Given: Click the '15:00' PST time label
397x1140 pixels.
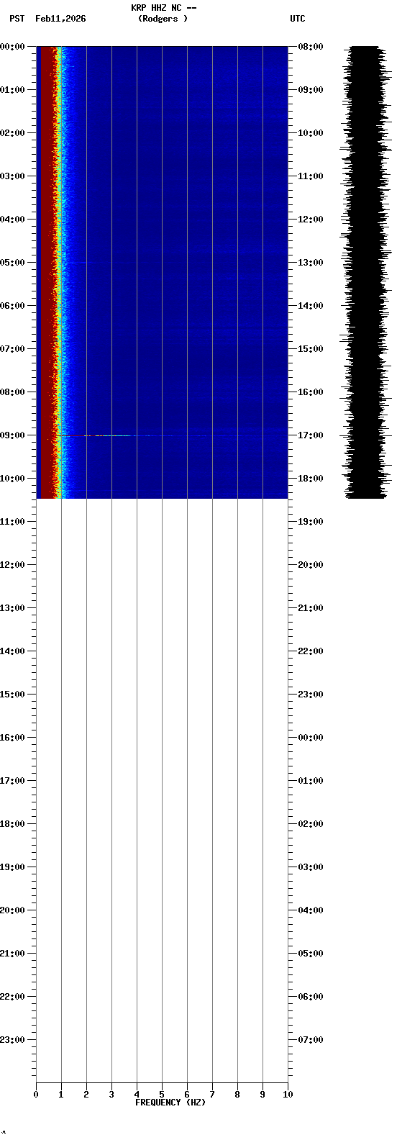Looking at the screenshot, I should tap(13, 695).
